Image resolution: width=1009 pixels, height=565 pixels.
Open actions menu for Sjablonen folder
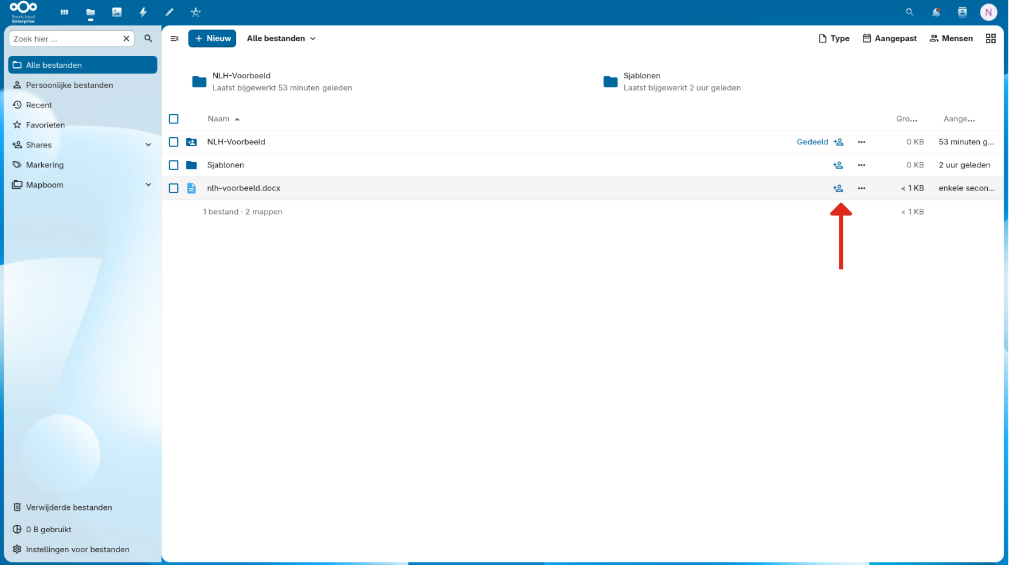pyautogui.click(x=862, y=165)
